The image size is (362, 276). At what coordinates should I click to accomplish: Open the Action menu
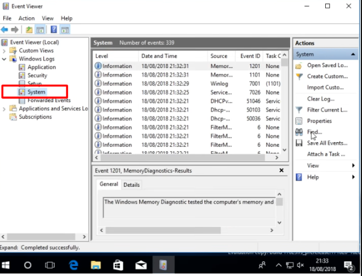[26, 18]
